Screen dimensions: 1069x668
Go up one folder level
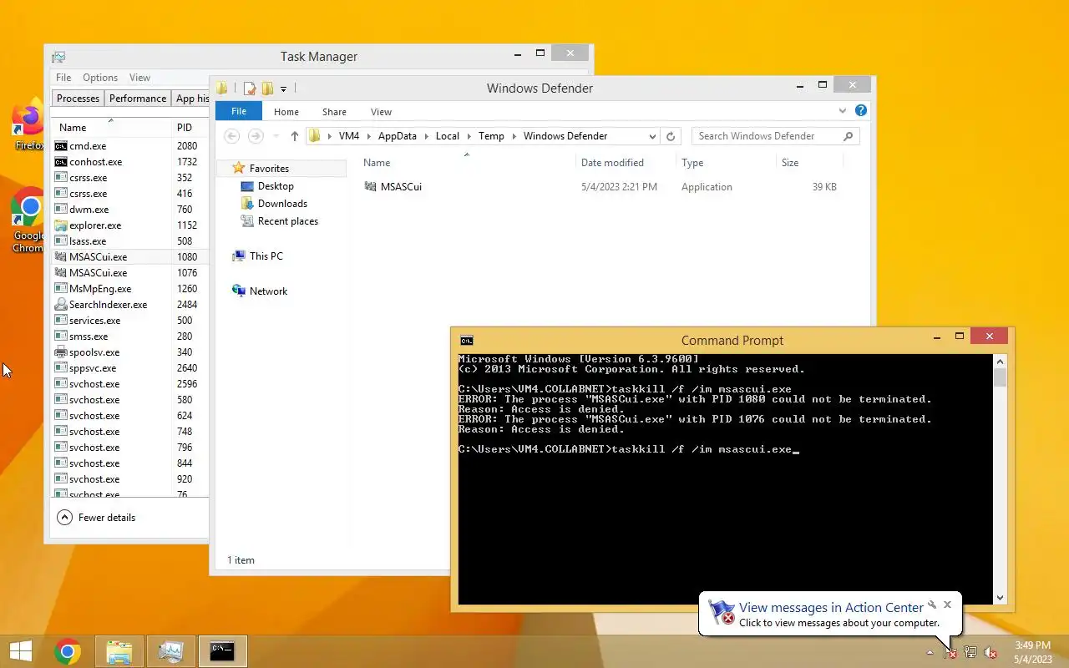coord(295,136)
